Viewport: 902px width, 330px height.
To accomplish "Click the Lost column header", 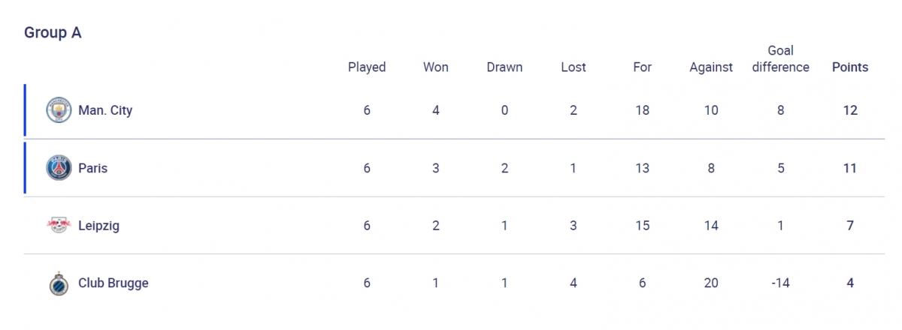I will [x=574, y=67].
